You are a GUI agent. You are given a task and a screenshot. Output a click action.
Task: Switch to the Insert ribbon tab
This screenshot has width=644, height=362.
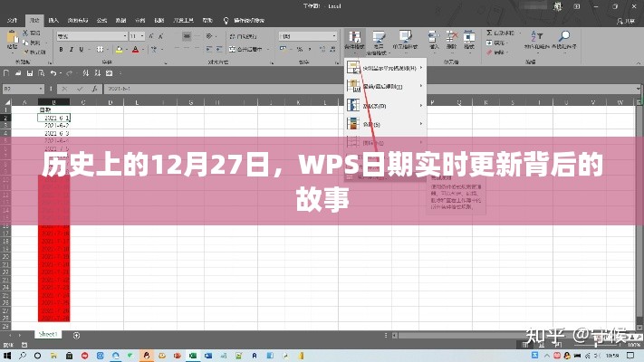point(53,20)
